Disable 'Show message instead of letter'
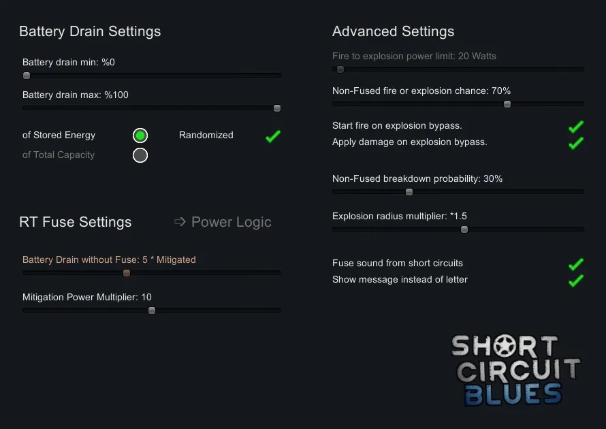The width and height of the screenshot is (606, 429). [x=576, y=281]
